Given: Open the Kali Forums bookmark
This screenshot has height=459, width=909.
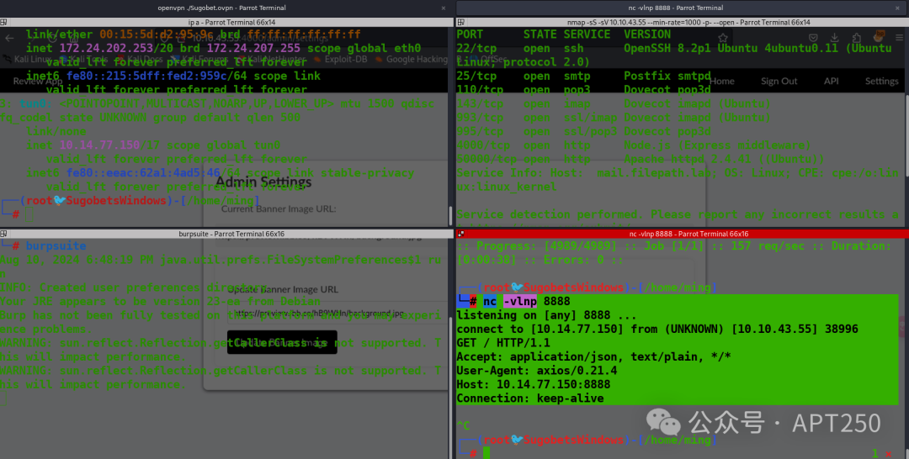Looking at the screenshot, I should pos(201,59).
